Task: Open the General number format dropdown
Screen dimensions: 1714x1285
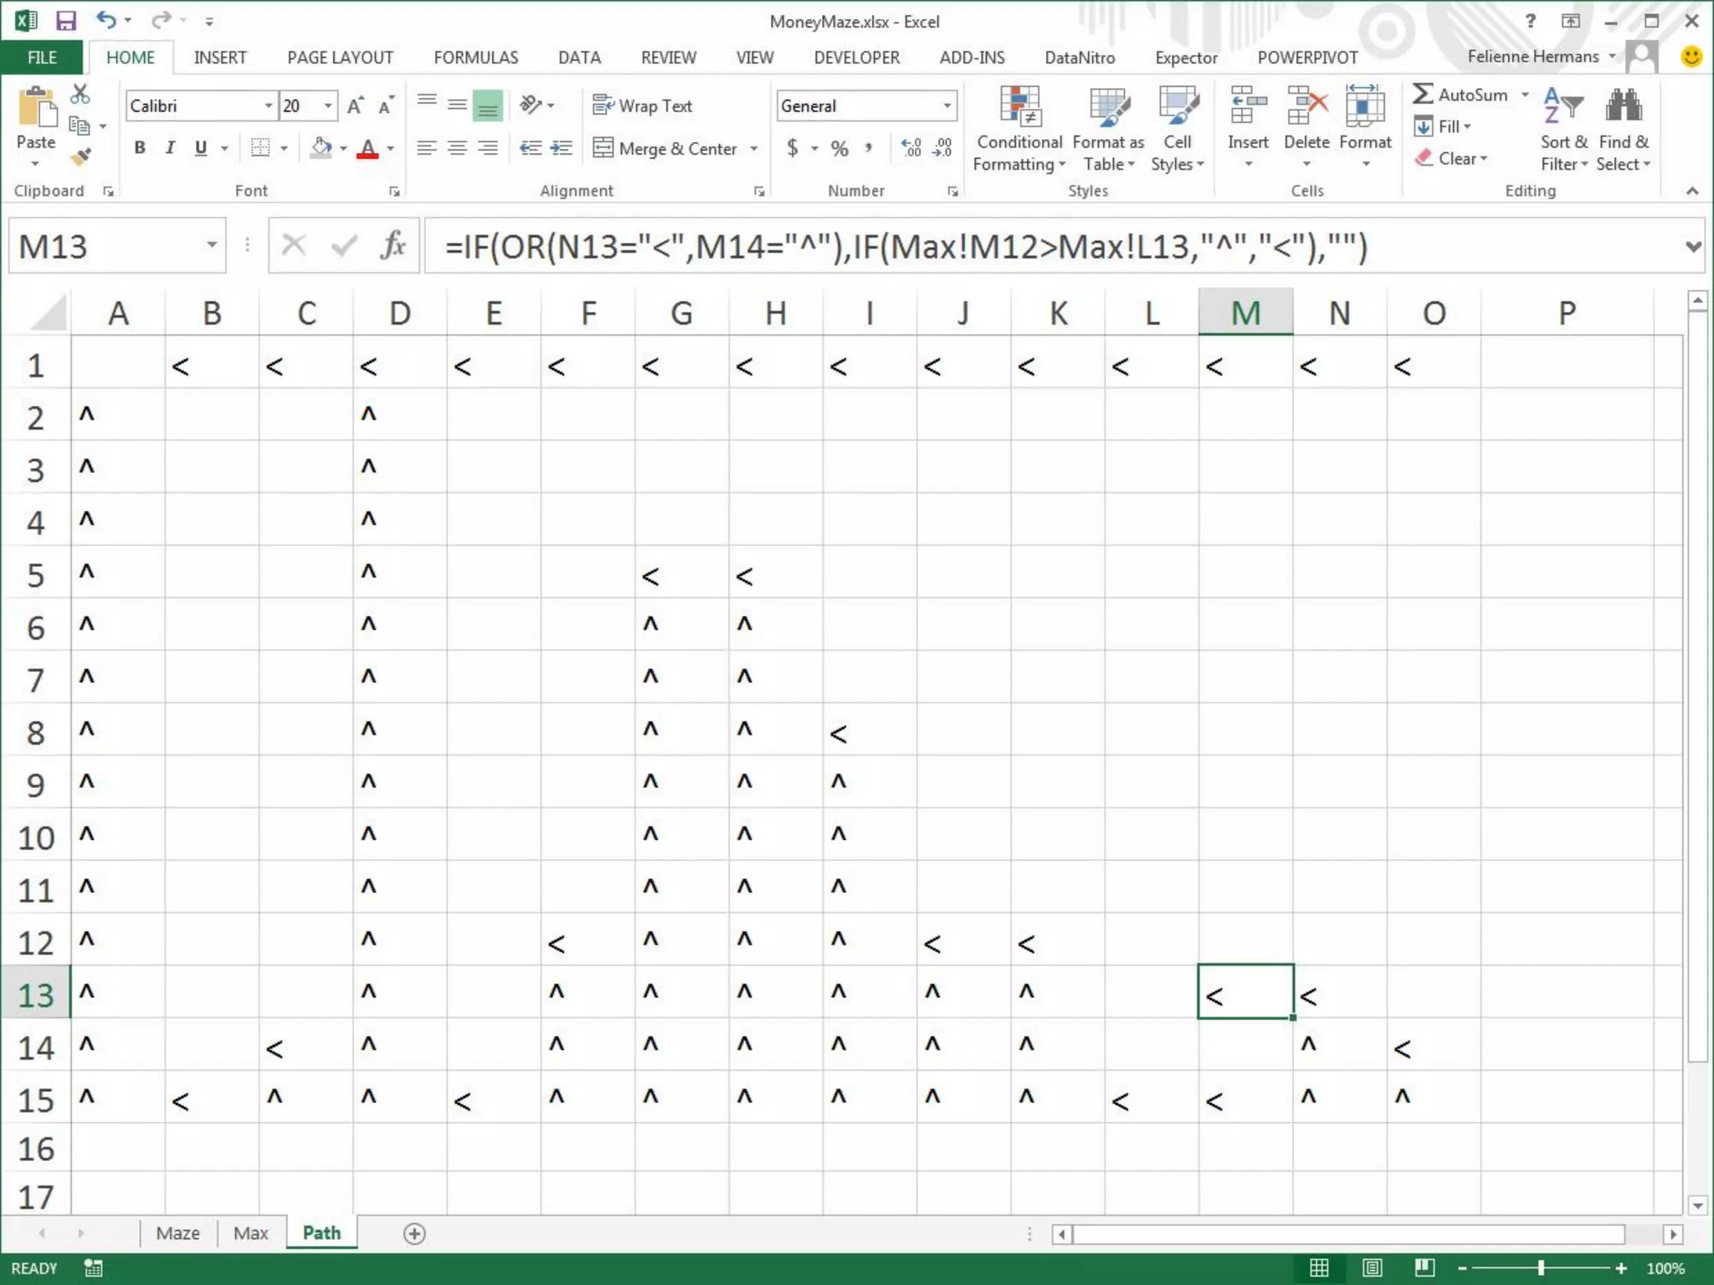Action: (x=947, y=106)
